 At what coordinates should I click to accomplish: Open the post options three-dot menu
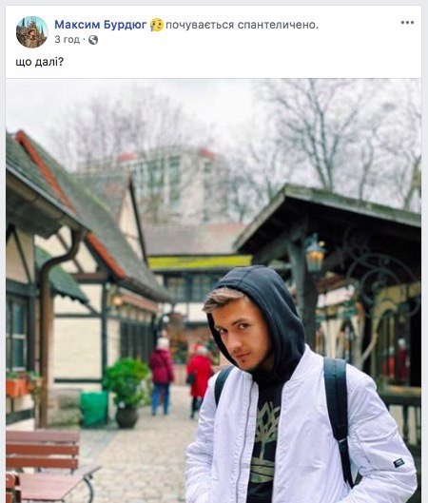(407, 23)
